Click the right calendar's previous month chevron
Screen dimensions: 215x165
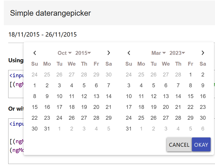[129, 53]
